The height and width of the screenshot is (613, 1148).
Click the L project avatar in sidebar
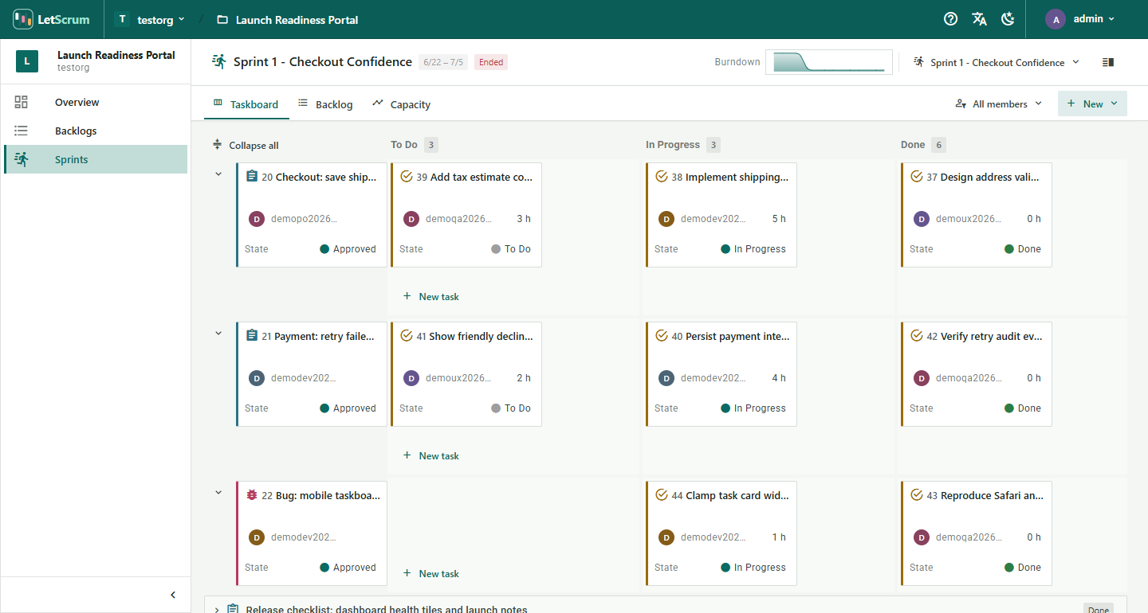click(27, 61)
